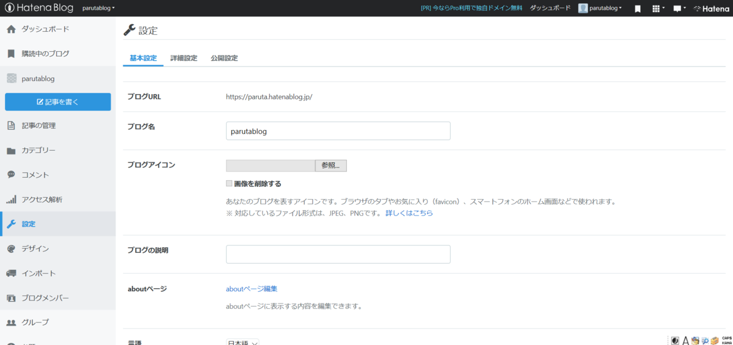Click the blog URL text paruta.hatenablog.jp
733x345 pixels.
click(x=269, y=96)
